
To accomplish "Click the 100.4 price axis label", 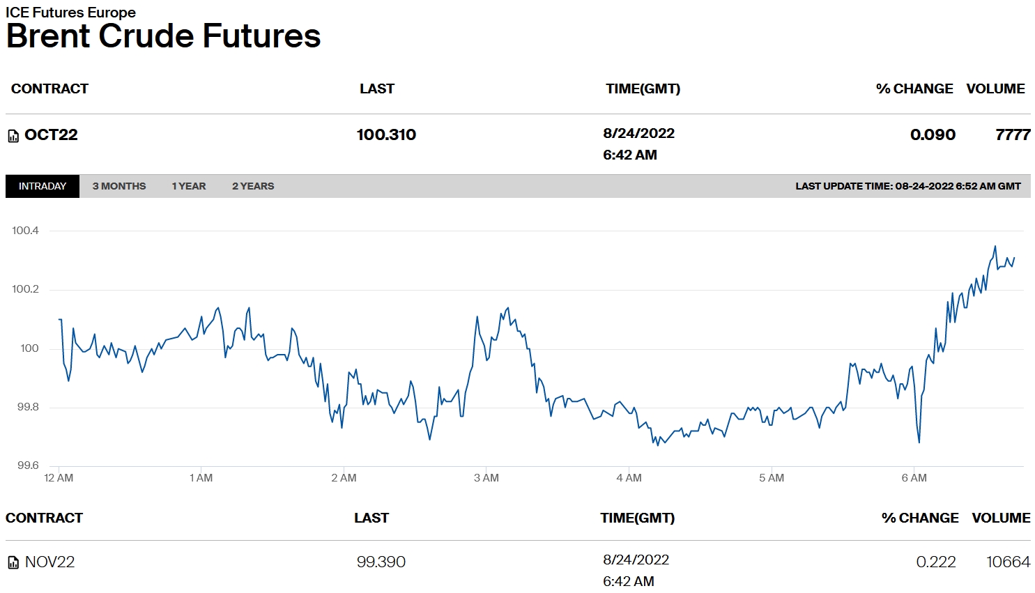I will [x=25, y=231].
